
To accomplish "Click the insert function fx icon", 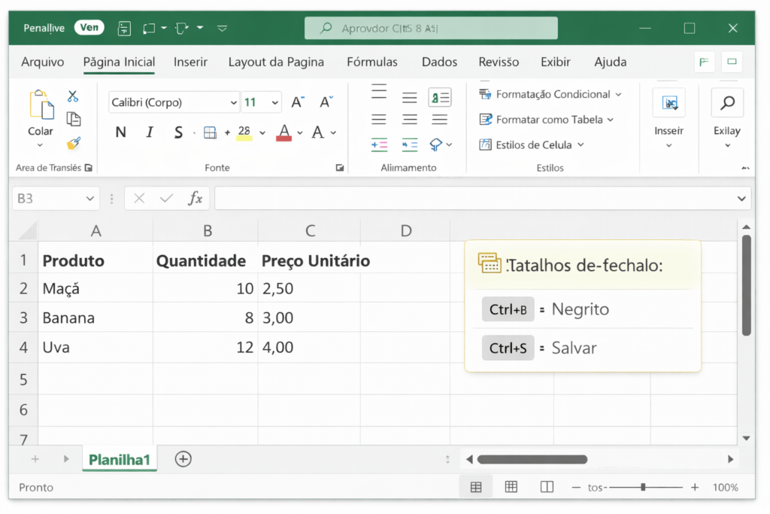I will [x=195, y=199].
